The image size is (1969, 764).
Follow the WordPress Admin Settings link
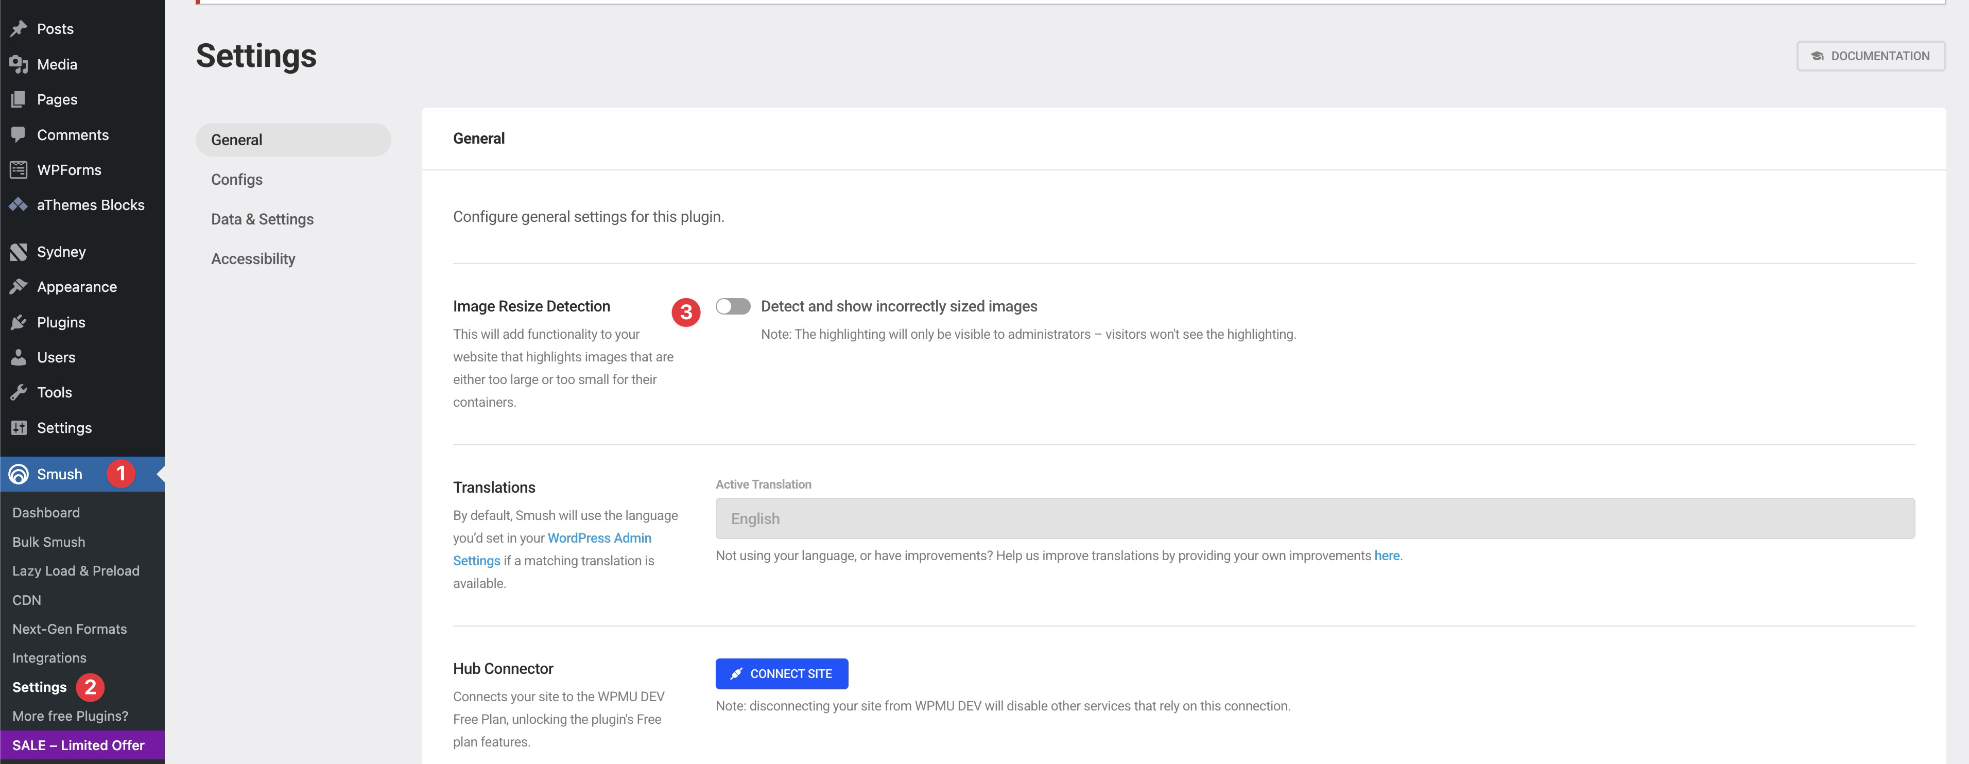point(599,538)
